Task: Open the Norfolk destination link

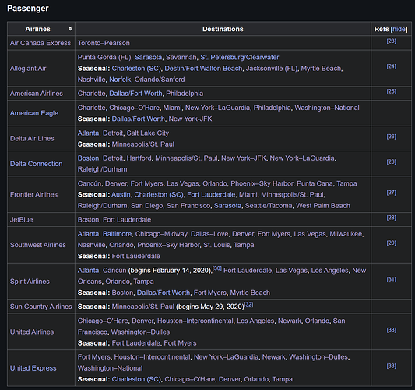Action: pos(120,80)
